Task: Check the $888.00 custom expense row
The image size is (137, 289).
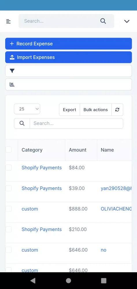Action: (x=8, y=209)
